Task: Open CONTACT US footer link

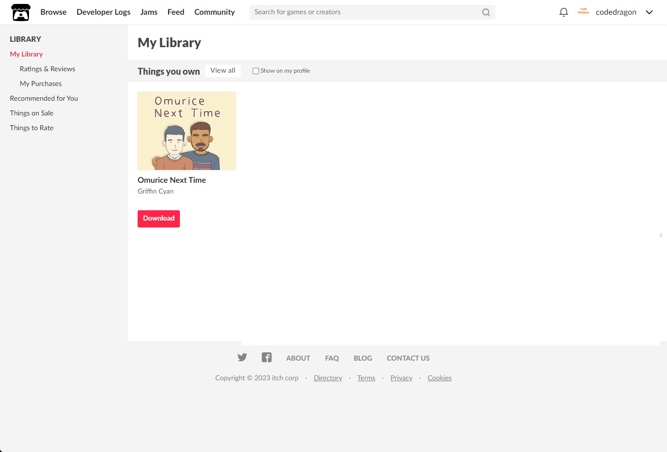Action: pos(408,358)
